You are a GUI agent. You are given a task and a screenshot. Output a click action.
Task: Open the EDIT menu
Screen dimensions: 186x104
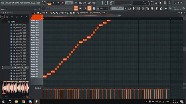pyautogui.click(x=6, y=3)
